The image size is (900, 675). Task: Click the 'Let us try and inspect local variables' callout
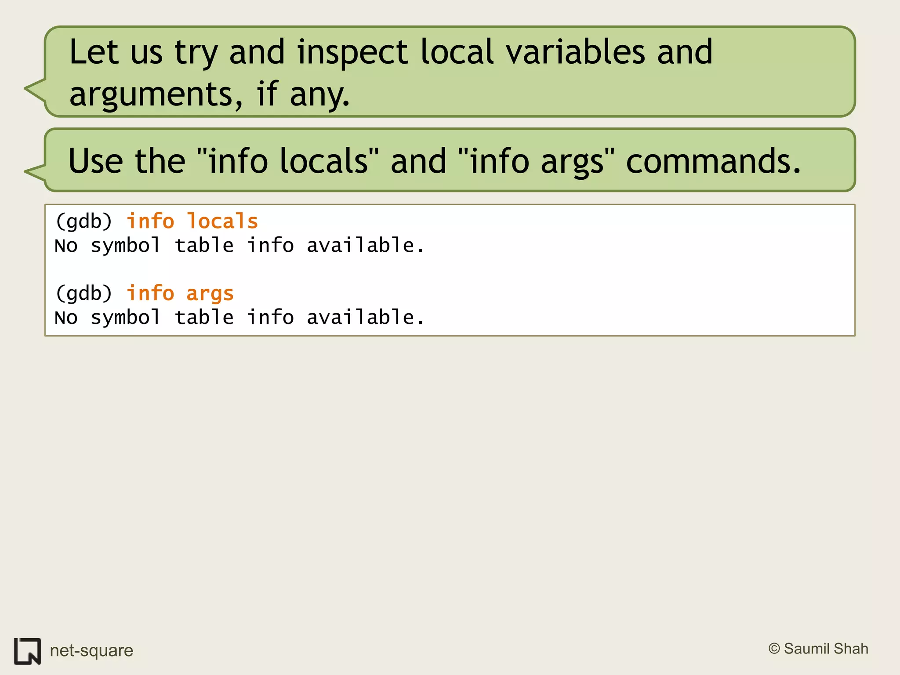tap(439, 72)
